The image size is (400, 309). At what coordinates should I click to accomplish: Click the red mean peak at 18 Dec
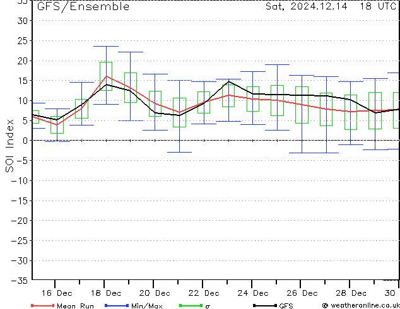[x=106, y=76]
